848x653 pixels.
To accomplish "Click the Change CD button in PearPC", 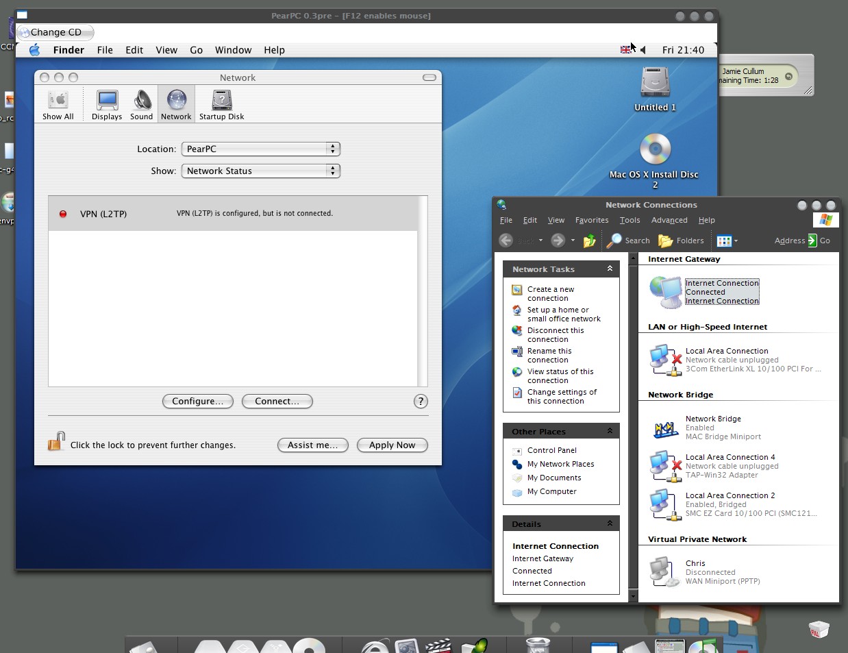I will [55, 32].
